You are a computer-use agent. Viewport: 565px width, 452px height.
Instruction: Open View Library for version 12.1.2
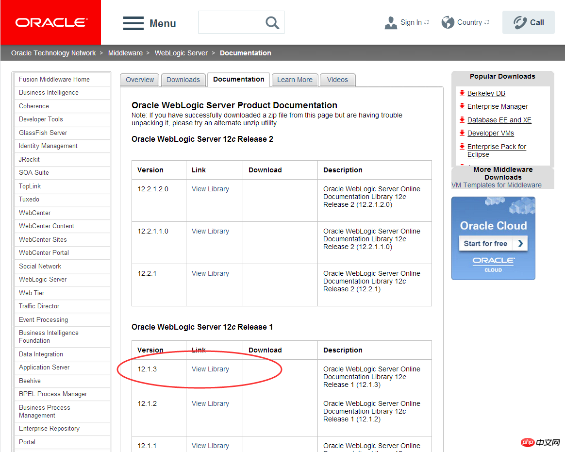click(211, 403)
